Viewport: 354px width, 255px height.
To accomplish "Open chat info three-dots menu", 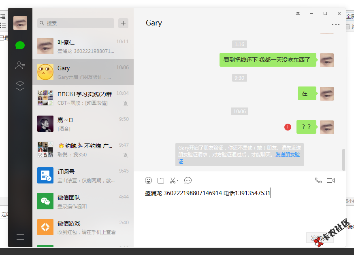I will [336, 24].
